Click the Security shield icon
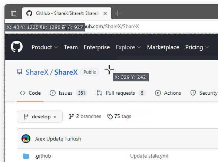Viewport: 218px width, 162px height. click(193, 93)
